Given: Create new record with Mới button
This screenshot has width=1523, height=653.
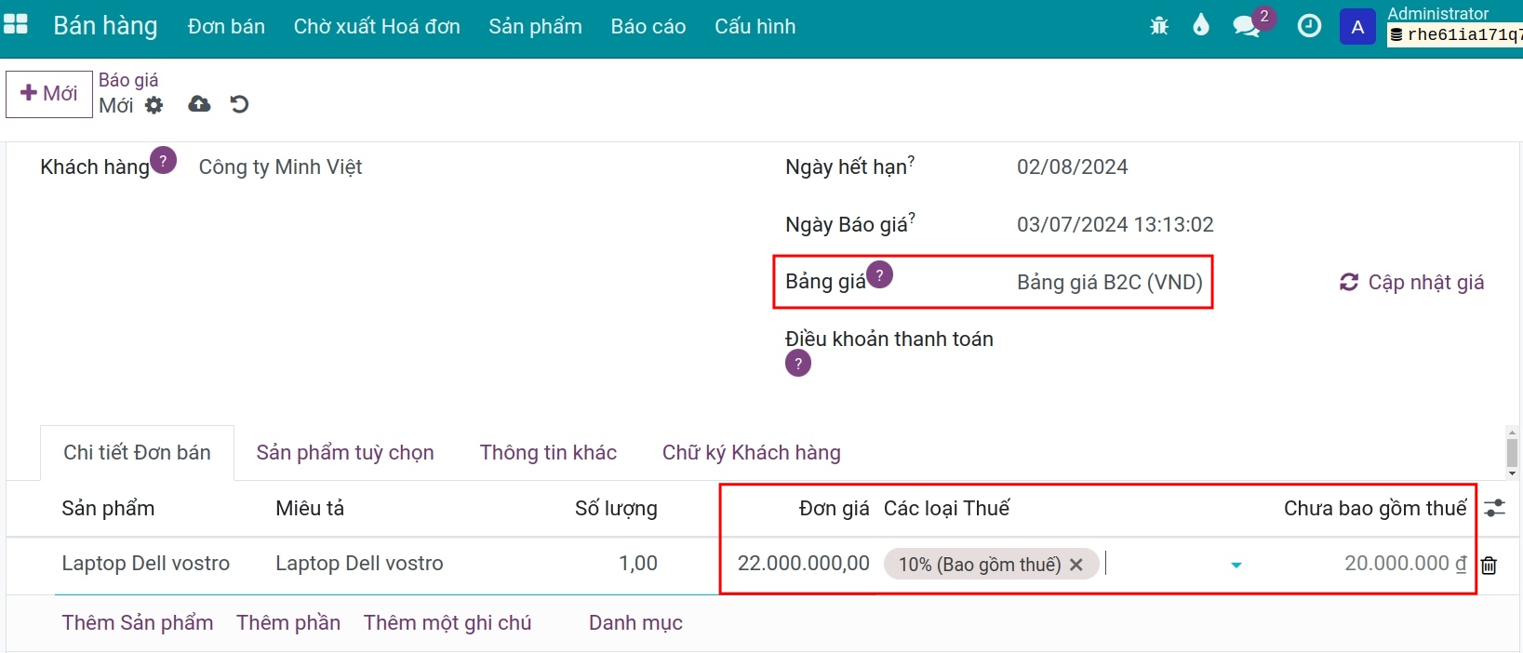Looking at the screenshot, I should [49, 94].
